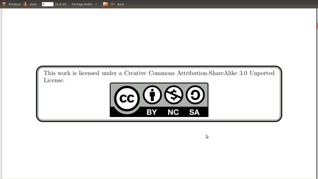318x179 pixels.
Task: Click the 'Unported' word in the document
Action: (262, 73)
